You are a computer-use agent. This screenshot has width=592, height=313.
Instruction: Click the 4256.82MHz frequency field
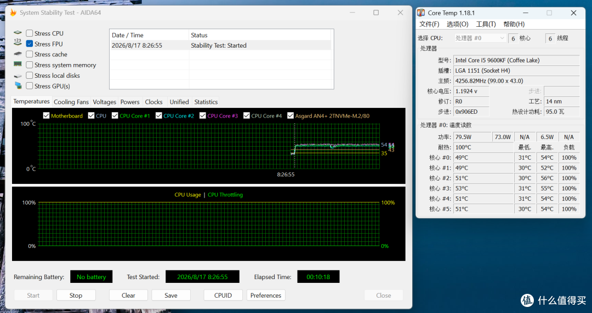[x=516, y=80]
